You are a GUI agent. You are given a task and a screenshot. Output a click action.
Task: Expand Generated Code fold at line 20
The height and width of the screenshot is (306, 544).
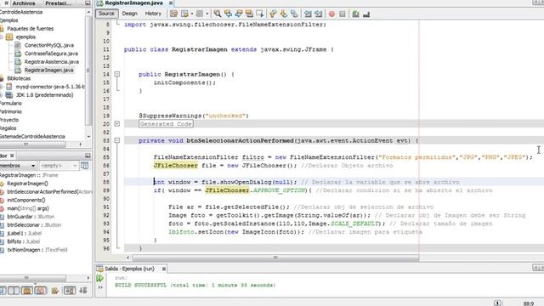117,124
